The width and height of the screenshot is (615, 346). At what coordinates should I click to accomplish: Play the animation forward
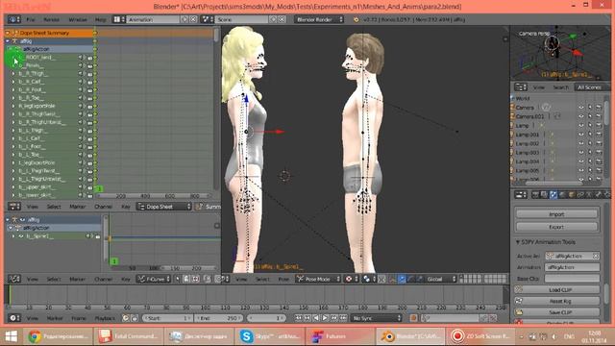point(325,318)
